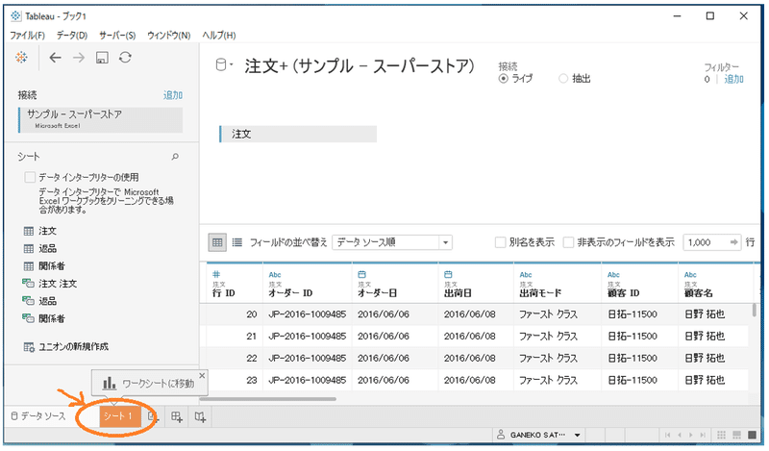Enable the データ インタープリターの使用 checkbox
The image size is (769, 451).
[30, 177]
